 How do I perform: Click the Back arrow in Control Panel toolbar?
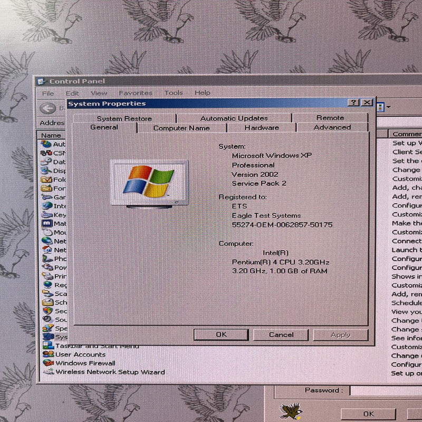tap(48, 108)
